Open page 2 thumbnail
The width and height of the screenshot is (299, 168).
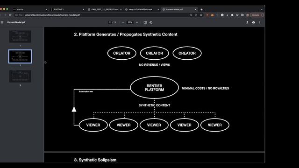pos(20,56)
